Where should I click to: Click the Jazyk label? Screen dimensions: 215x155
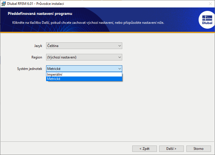click(x=38, y=46)
